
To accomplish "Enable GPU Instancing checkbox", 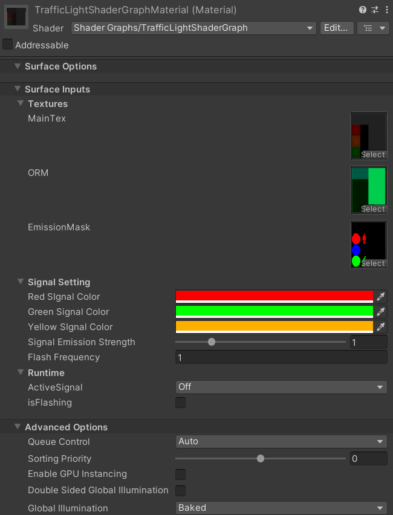I will [180, 475].
